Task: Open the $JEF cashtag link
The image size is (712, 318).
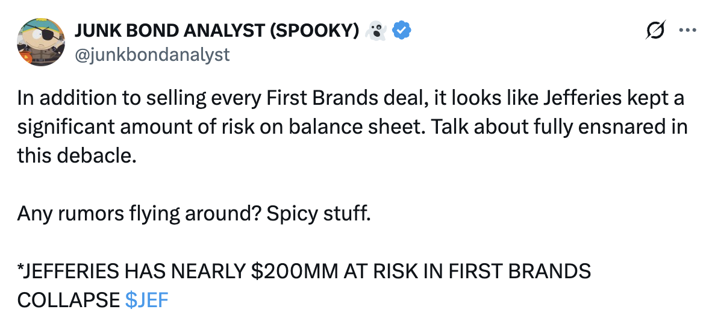Action: 148,299
